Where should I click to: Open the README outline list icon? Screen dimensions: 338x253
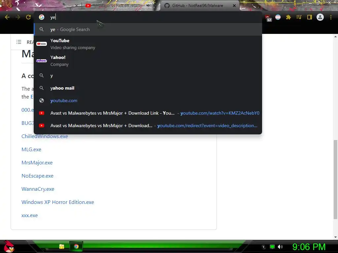point(19,42)
